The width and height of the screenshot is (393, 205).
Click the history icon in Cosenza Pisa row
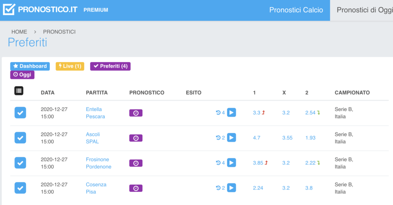[x=218, y=188]
